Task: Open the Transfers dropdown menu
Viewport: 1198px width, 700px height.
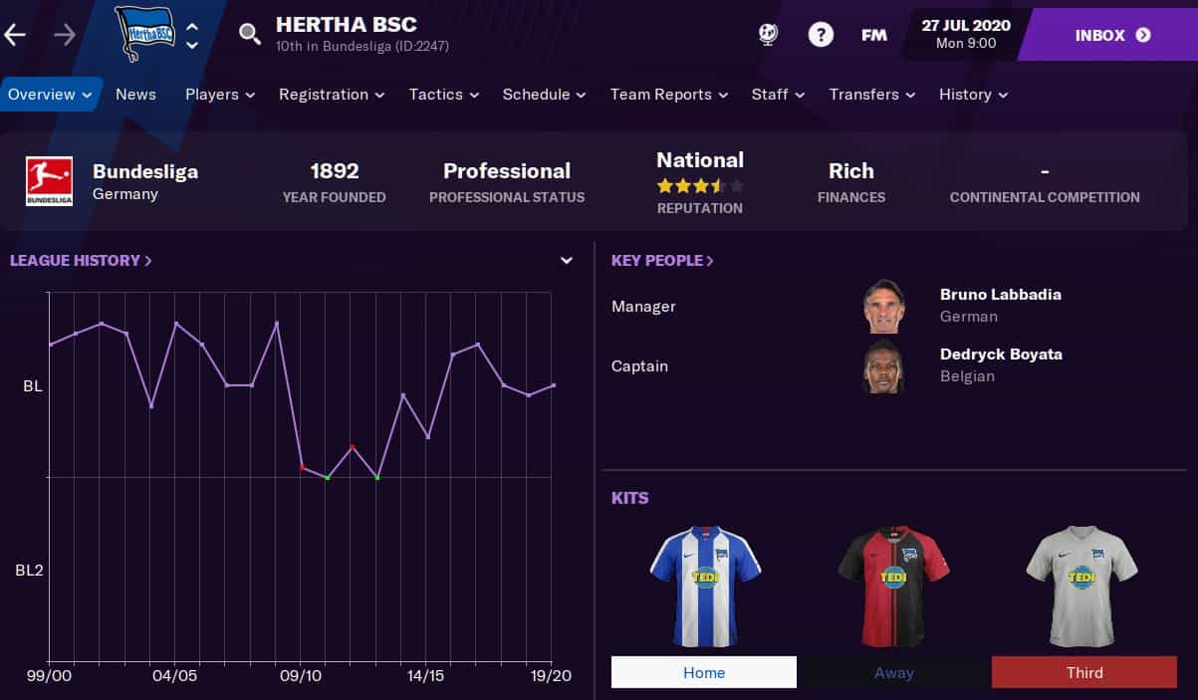Action: [872, 95]
